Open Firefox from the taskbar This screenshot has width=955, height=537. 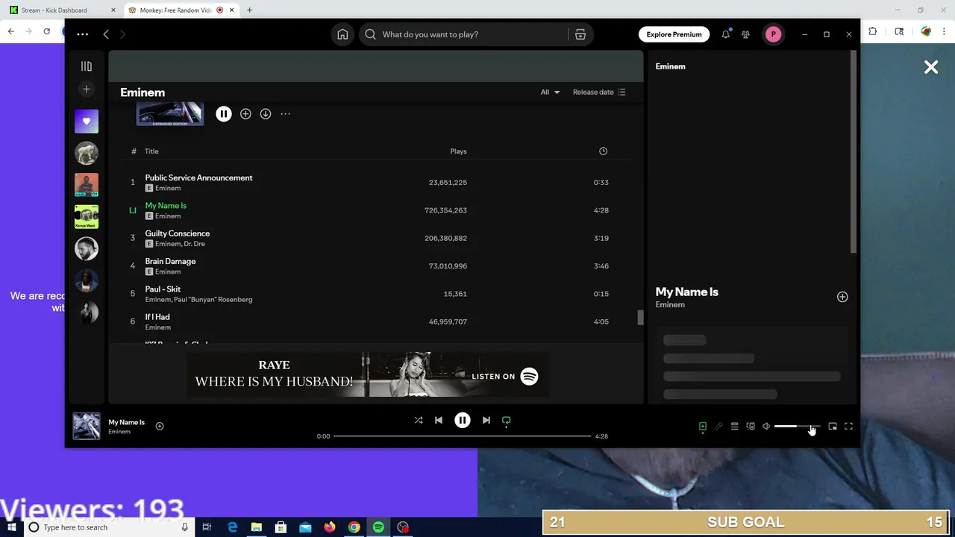tap(330, 527)
